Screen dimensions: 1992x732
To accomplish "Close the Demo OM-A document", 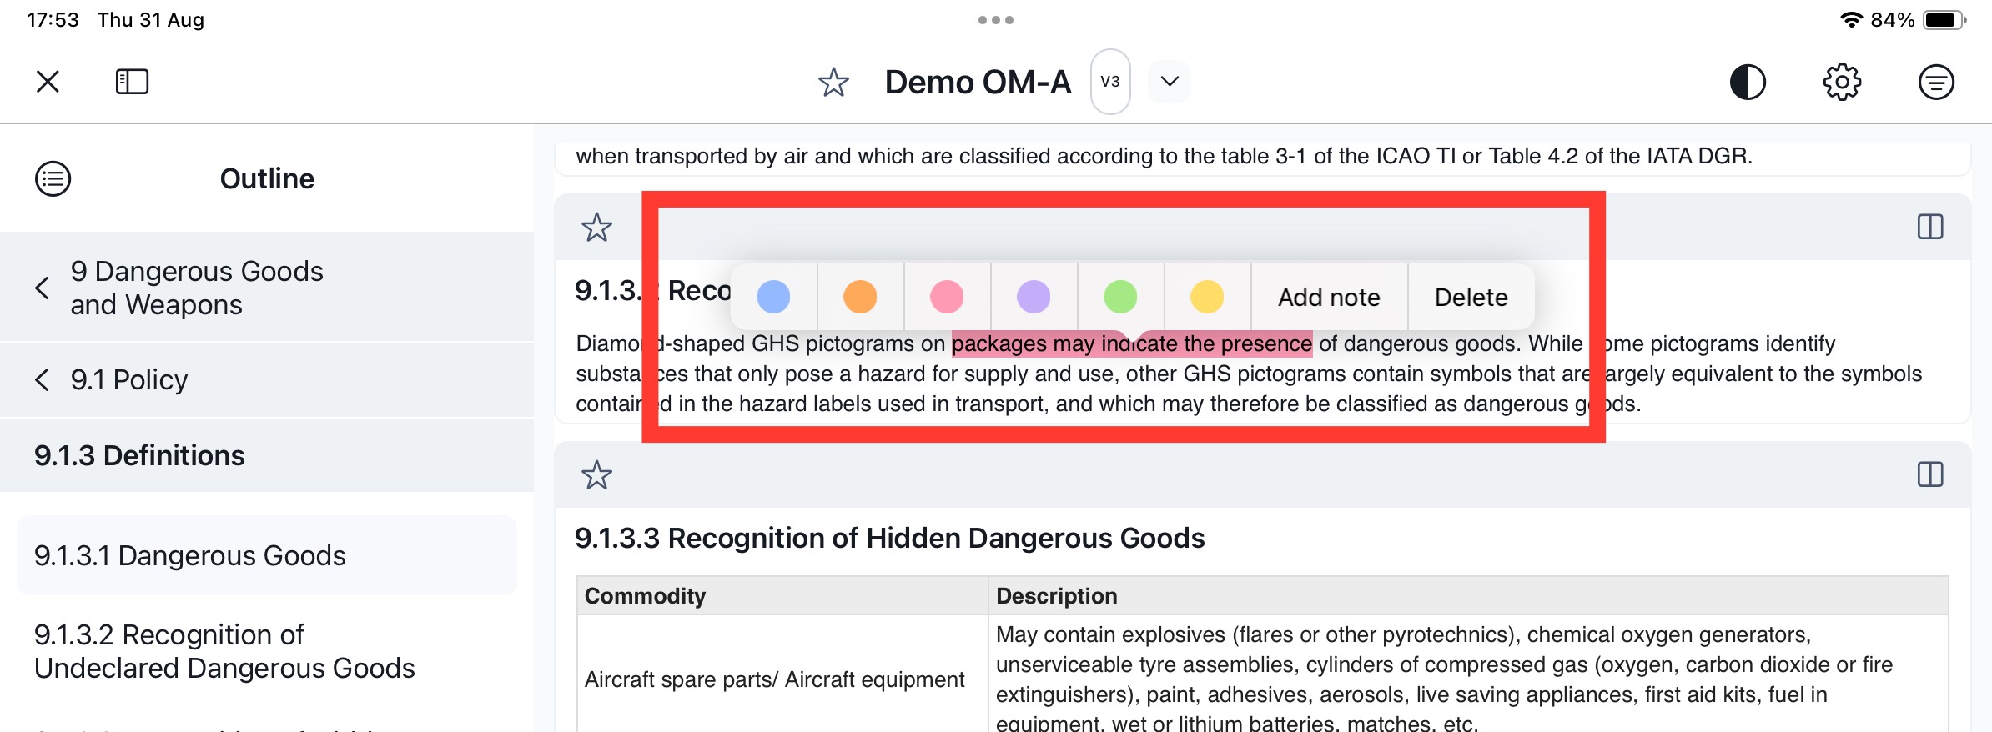I will coord(48,82).
